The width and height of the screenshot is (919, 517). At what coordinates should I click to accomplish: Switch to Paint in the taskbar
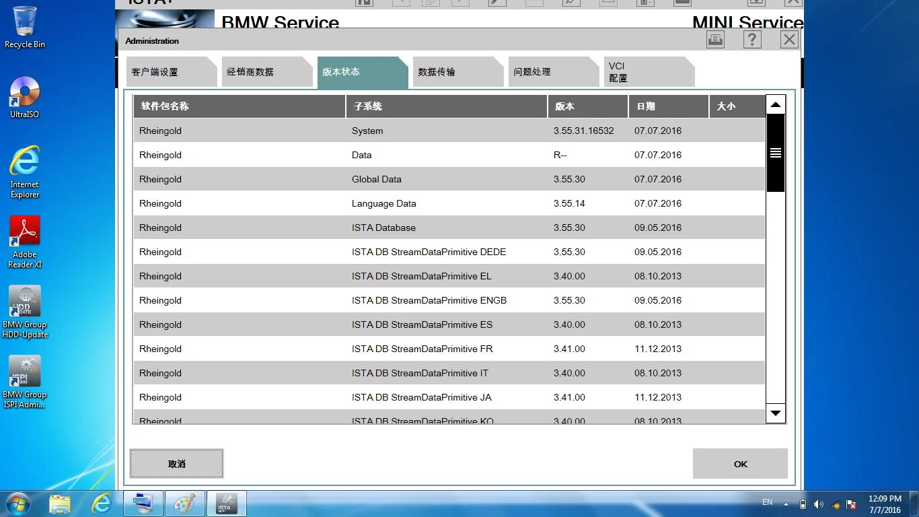[184, 504]
